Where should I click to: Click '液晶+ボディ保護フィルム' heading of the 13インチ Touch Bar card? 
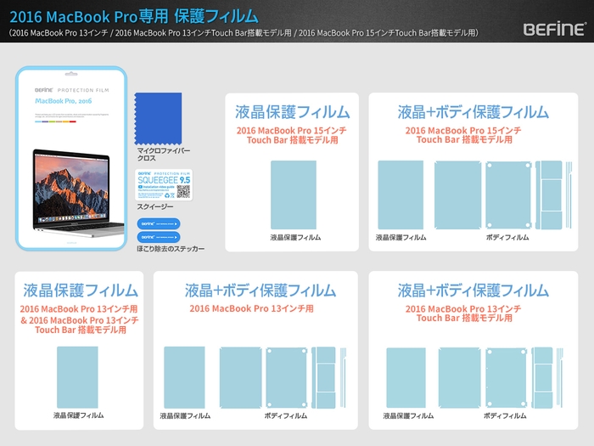coord(474,291)
